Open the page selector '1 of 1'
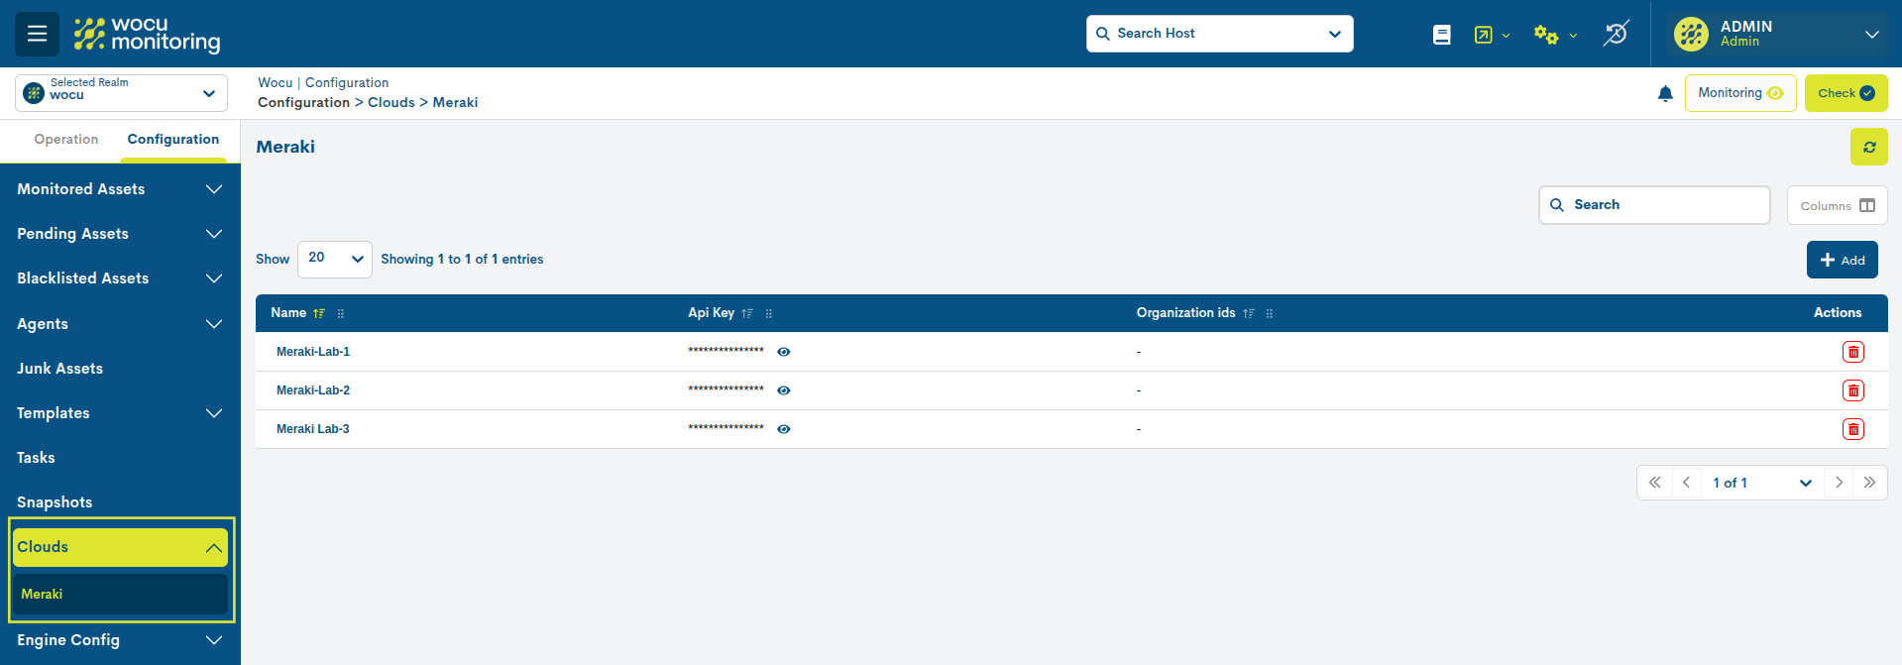Viewport: 1902px width, 665px height. pos(1762,483)
